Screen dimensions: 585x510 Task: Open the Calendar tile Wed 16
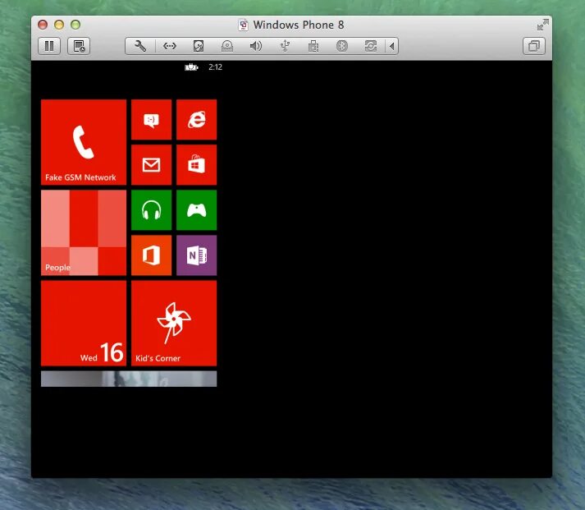pyautogui.click(x=84, y=324)
